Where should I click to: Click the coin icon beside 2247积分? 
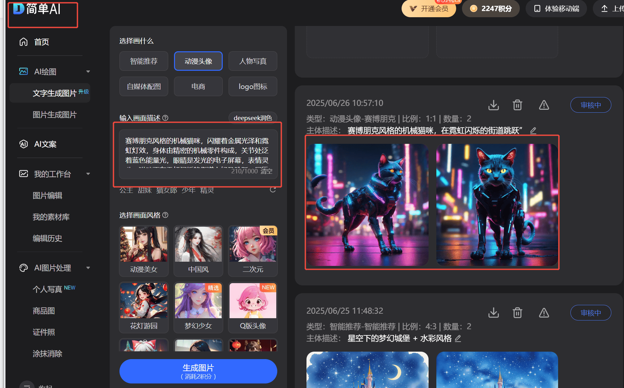(474, 8)
